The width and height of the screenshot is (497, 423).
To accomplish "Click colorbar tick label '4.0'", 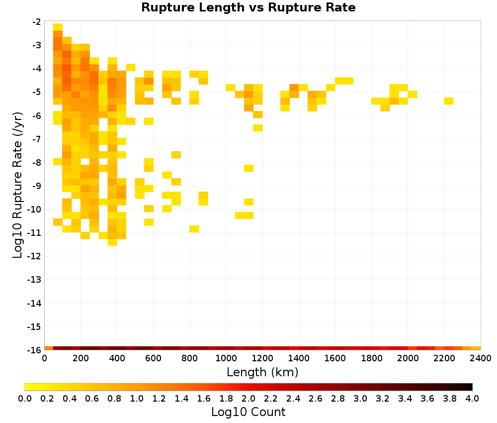I will (x=472, y=399).
